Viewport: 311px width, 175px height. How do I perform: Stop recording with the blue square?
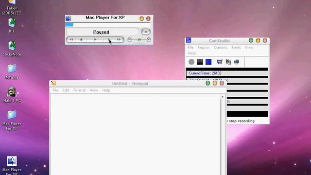click(208, 62)
